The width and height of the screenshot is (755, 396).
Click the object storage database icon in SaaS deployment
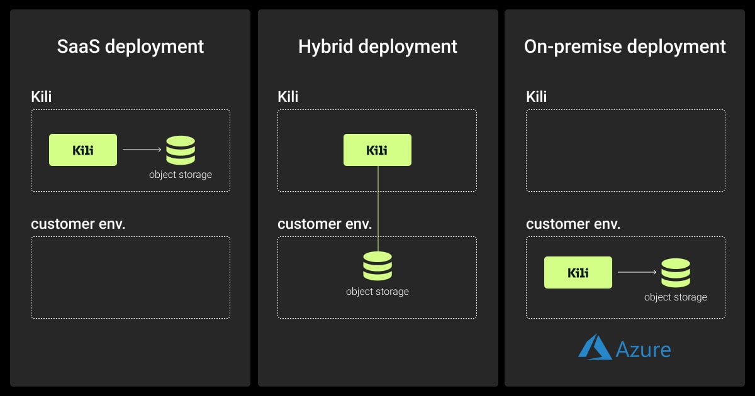click(181, 150)
